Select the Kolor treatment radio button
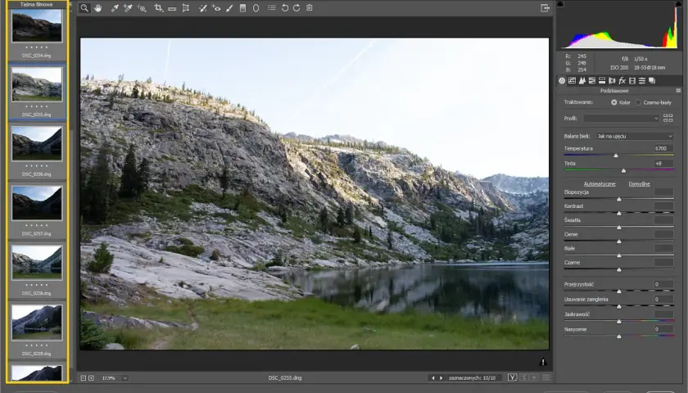 [x=613, y=102]
